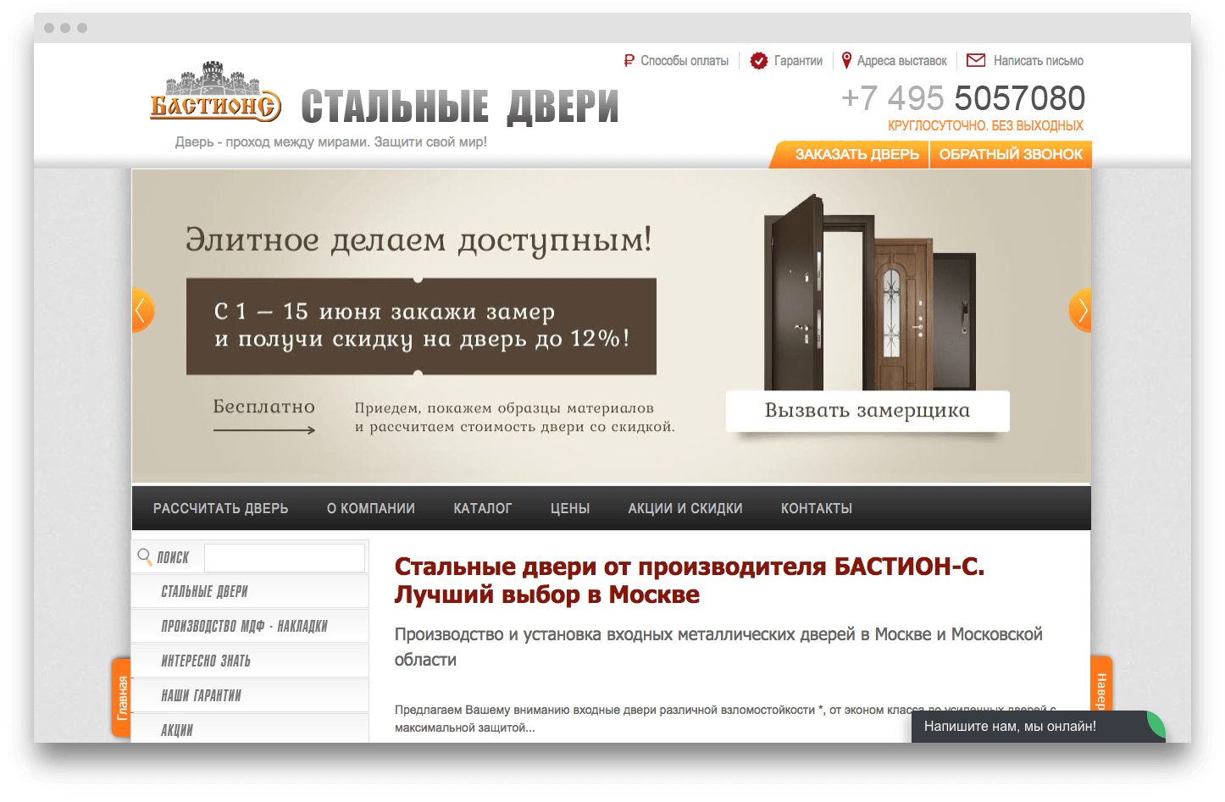This screenshot has height=802, width=1225.
Task: Click the ruble payment methods icon
Action: 629,61
